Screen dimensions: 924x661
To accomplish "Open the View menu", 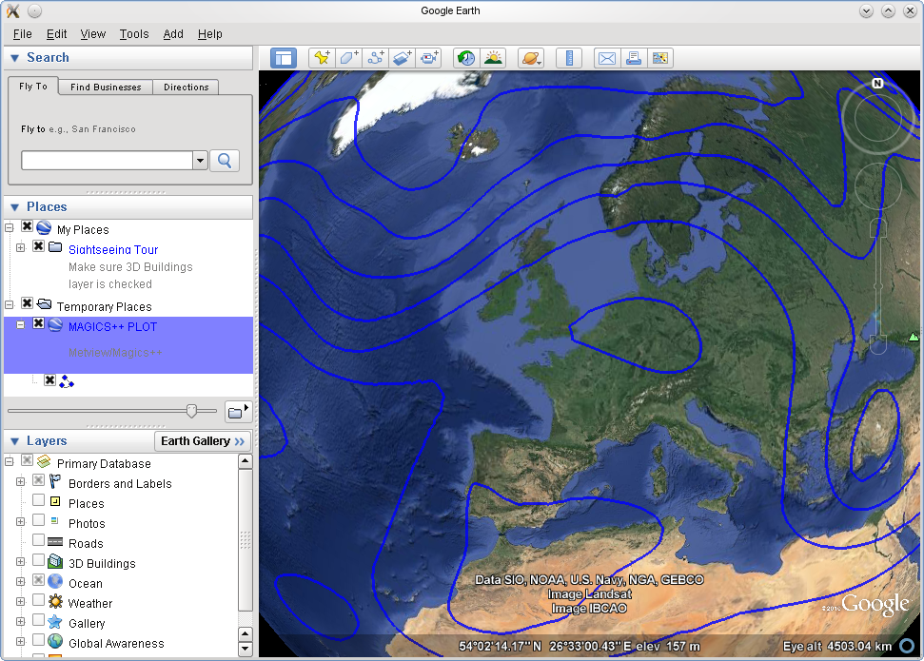I will tap(93, 34).
